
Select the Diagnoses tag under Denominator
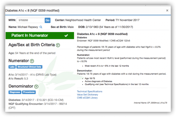click(x=15, y=92)
